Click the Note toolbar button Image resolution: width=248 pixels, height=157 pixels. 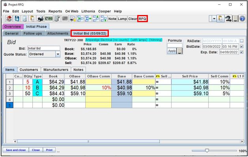point(112,19)
